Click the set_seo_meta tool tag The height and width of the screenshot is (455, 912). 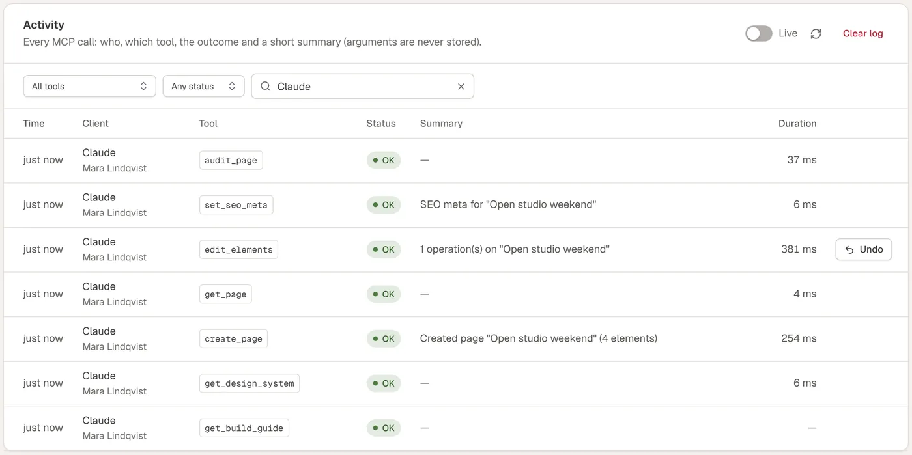coord(236,205)
